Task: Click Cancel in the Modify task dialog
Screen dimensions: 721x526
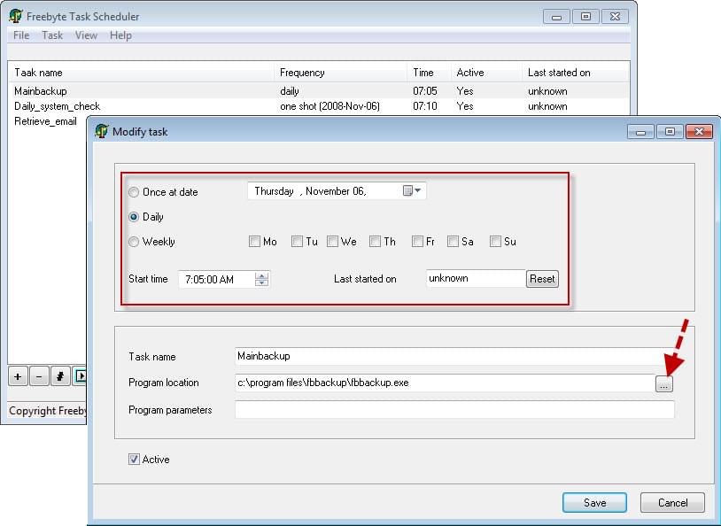Action: pos(672,502)
